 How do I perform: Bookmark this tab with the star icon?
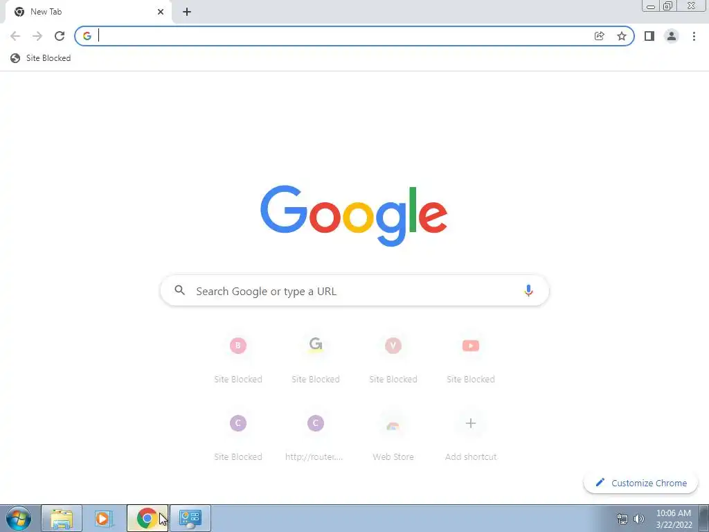click(622, 36)
